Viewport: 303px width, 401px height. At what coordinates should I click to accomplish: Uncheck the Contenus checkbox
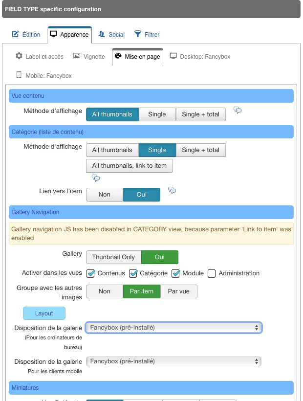(x=91, y=273)
